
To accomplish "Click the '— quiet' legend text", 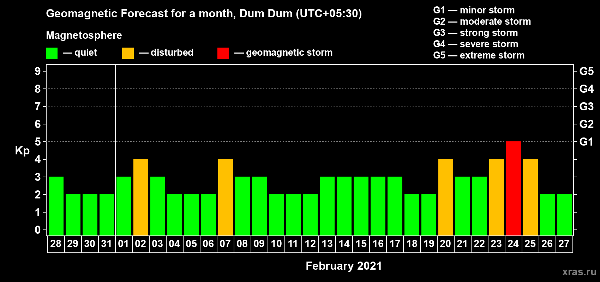I will click(x=80, y=53).
